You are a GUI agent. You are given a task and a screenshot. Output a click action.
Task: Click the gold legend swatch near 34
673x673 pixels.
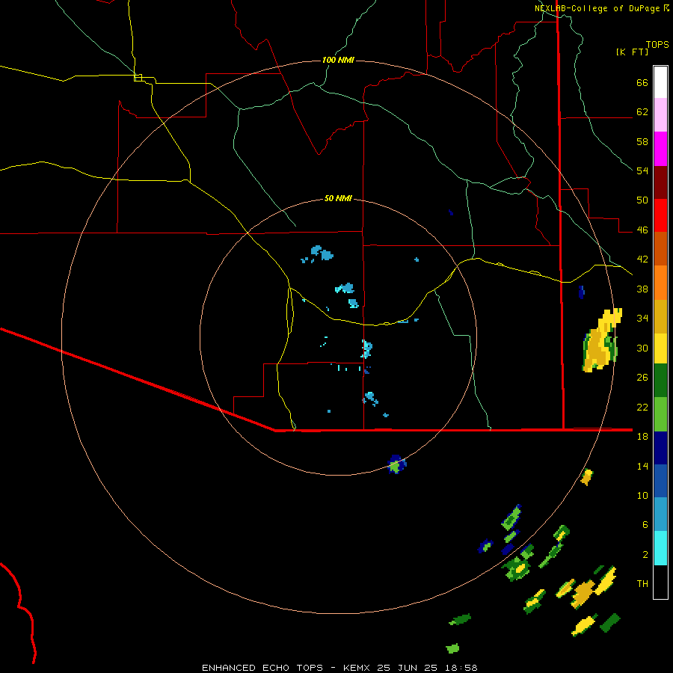pyautogui.click(x=660, y=316)
